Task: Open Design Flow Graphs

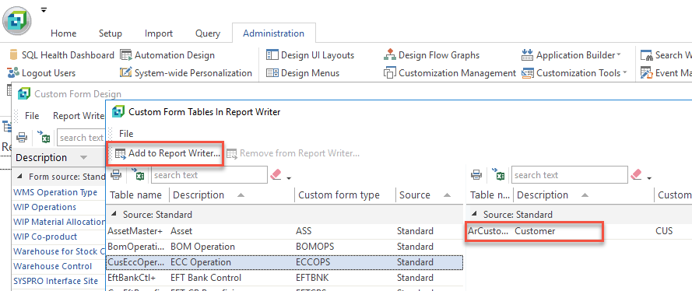Action: pos(431,55)
